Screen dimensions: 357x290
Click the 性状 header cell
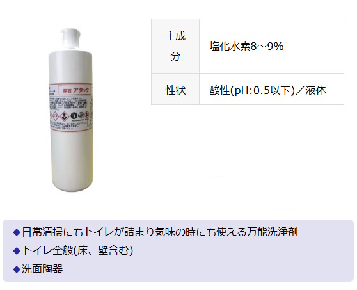[x=175, y=89]
